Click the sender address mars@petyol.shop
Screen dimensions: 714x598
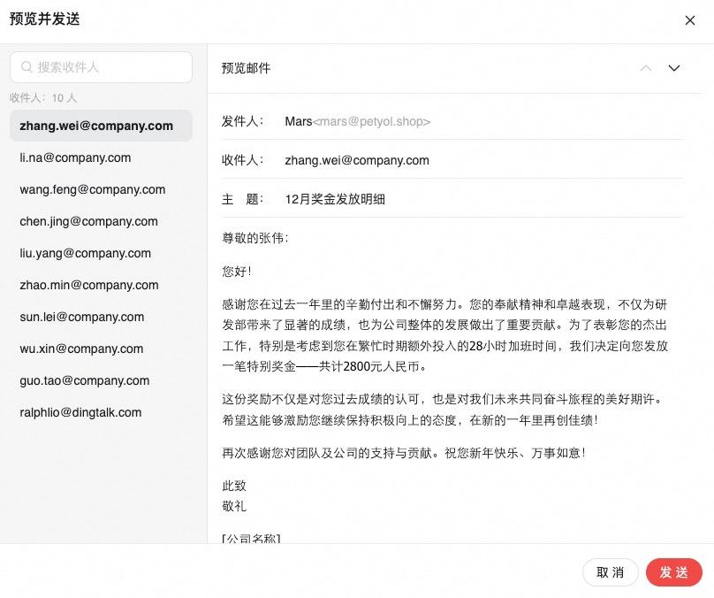click(x=371, y=121)
